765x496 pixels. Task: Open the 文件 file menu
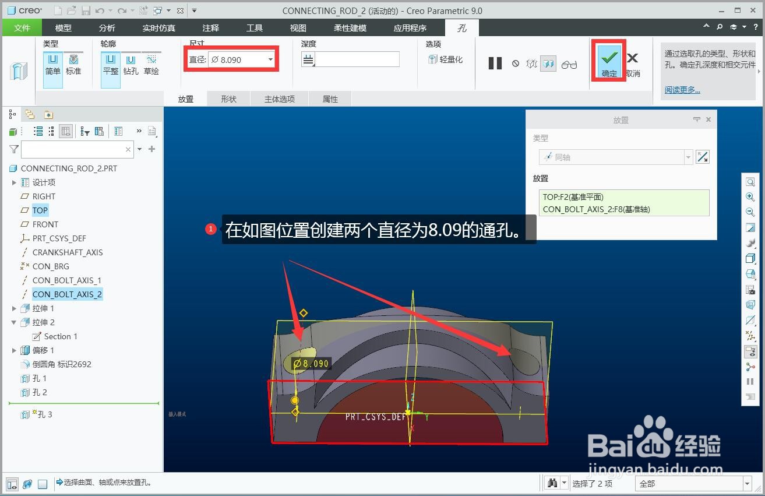click(x=22, y=27)
